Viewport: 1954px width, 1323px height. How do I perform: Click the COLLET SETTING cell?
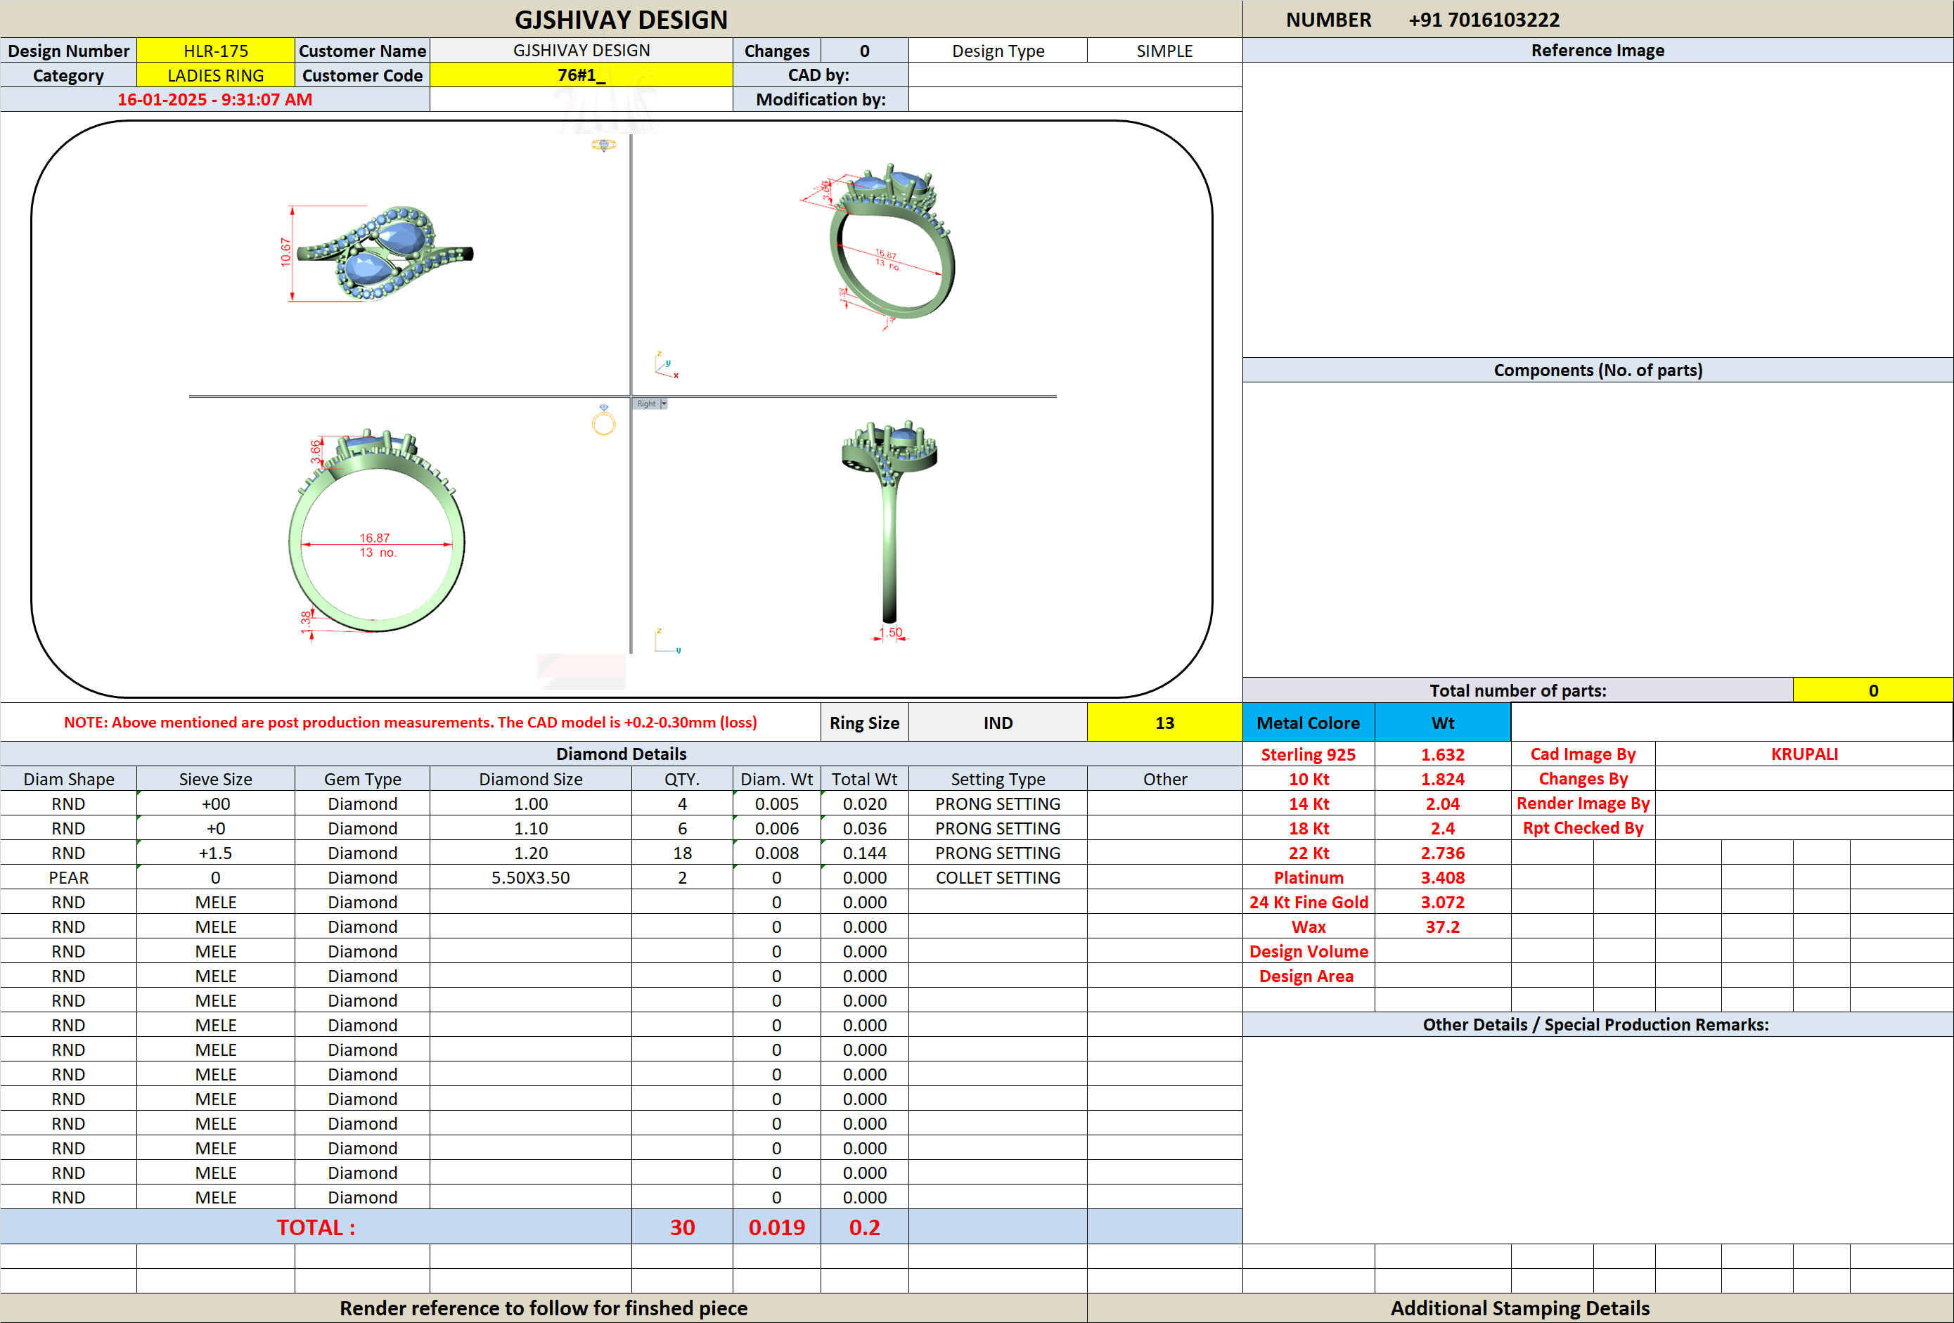coord(998,877)
